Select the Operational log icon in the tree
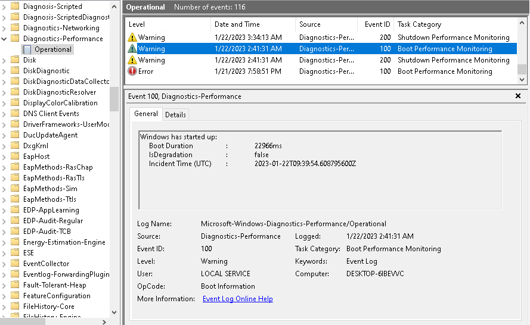Viewport: 530px width, 325px height. [x=27, y=49]
